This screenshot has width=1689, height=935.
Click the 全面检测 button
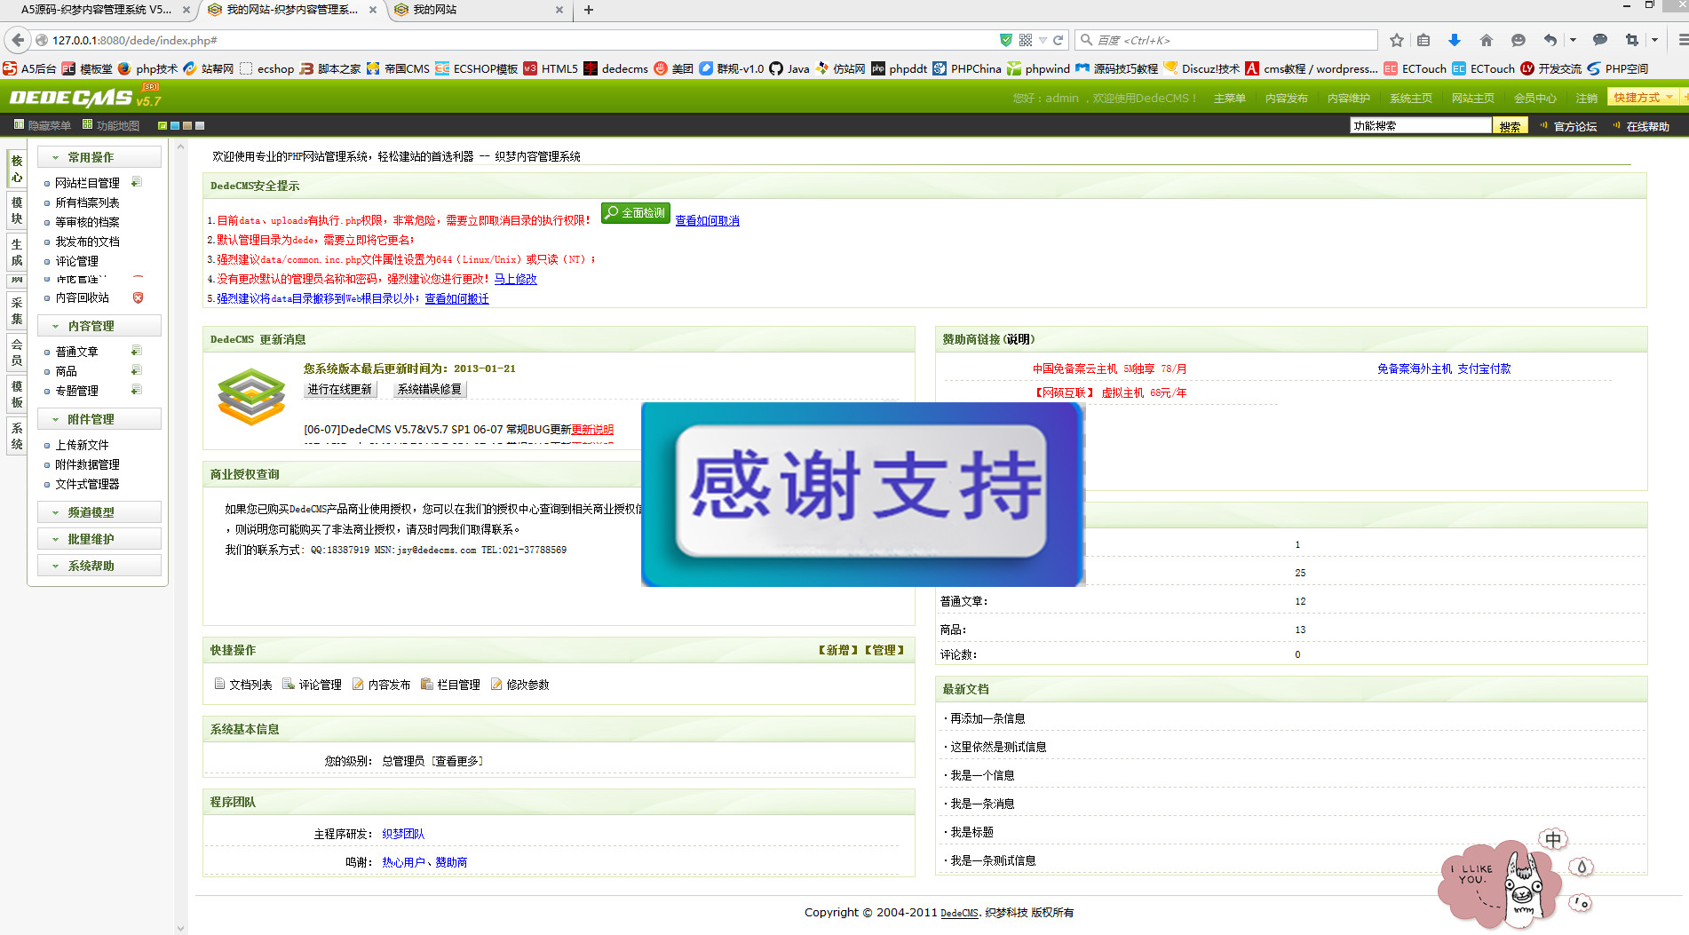click(635, 213)
